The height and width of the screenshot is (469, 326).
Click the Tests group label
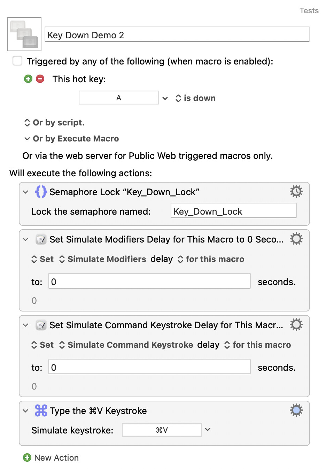[309, 10]
